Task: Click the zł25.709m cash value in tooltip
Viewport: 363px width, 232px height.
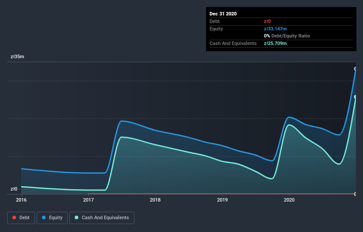Action: 275,43
